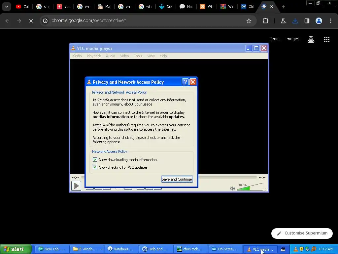The width and height of the screenshot is (338, 254).
Task: Click VLC cone icon in system tray
Action: (x=296, y=249)
